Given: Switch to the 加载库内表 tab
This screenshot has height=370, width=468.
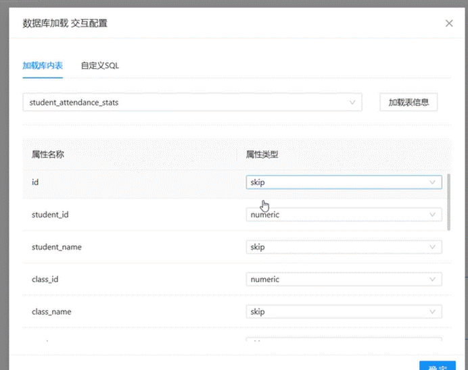Looking at the screenshot, I should pos(43,65).
